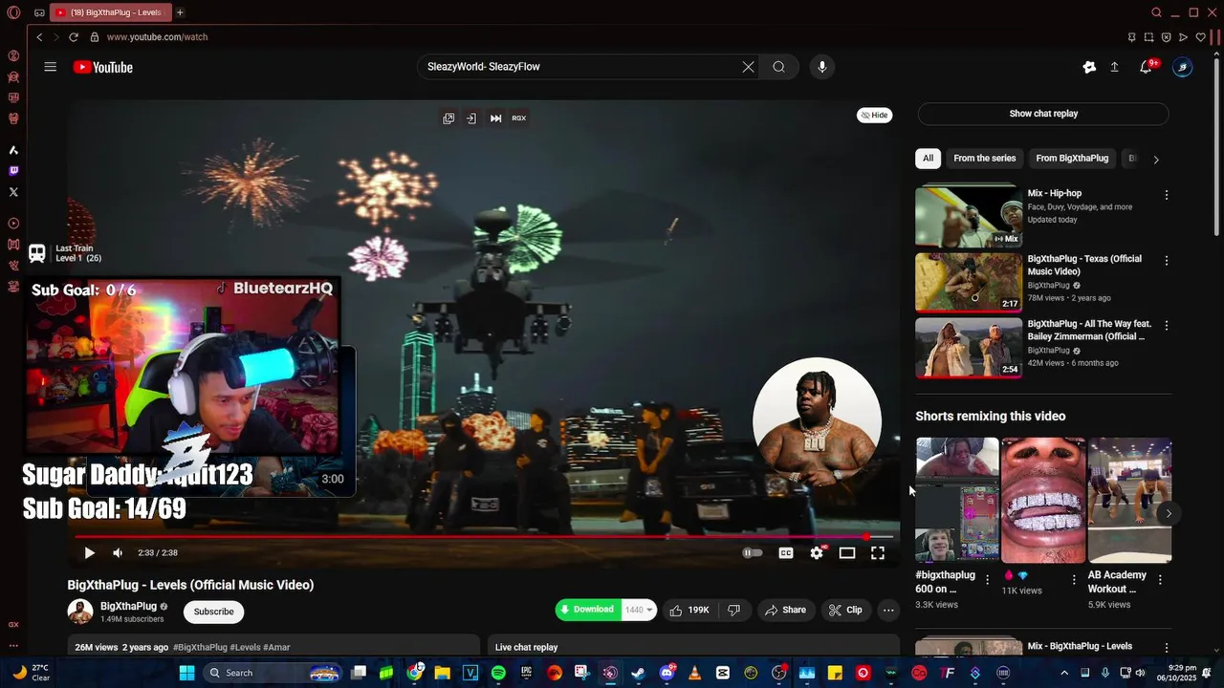Click the #BigXthaPlug hashtag in description

click(x=200, y=647)
